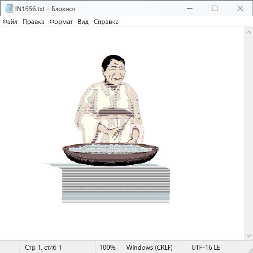Click the large bowl of rice in the picture
This screenshot has width=253, height=253.
tap(110, 153)
